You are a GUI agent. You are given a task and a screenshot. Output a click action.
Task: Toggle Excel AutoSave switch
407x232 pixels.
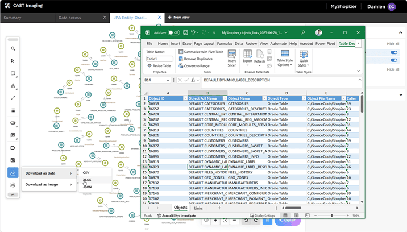coord(173,32)
